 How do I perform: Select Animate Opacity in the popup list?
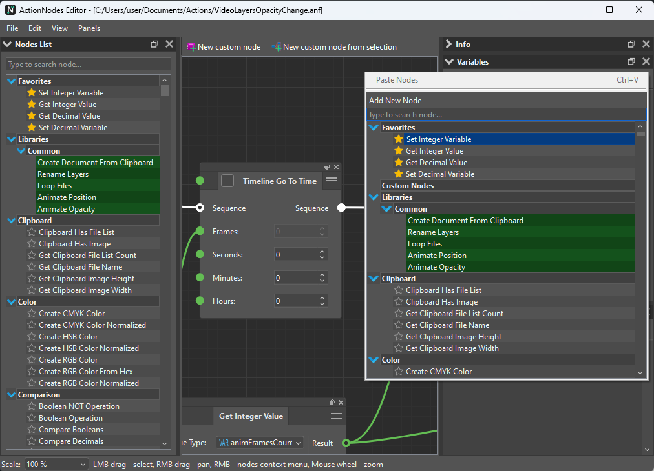pyautogui.click(x=436, y=267)
